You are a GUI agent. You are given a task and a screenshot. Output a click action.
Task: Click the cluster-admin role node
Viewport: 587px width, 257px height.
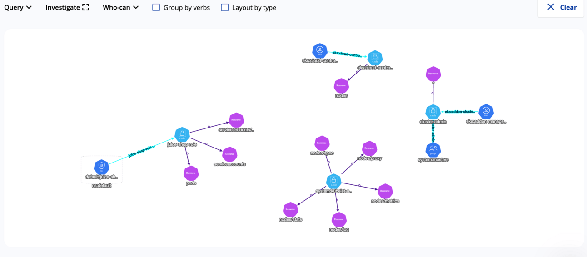click(x=433, y=111)
